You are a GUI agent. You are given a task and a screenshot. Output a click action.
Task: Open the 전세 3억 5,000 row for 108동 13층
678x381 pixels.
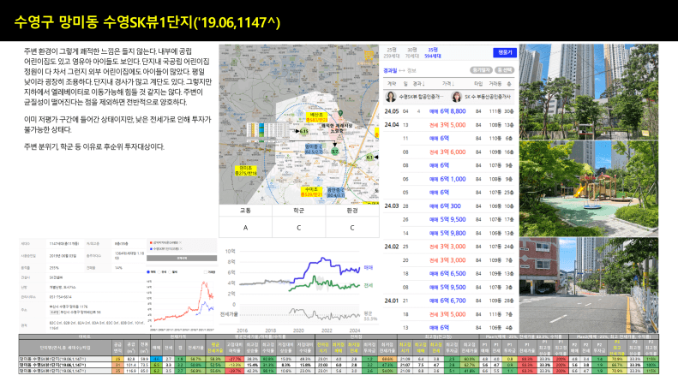[449, 125]
